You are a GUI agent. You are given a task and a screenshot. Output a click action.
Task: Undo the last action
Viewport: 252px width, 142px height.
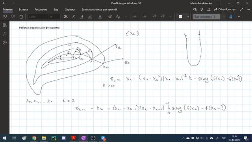(5, 17)
